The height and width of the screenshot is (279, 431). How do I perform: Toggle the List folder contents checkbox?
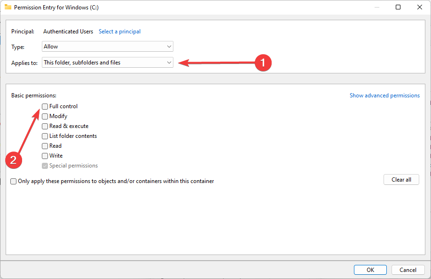click(45, 136)
